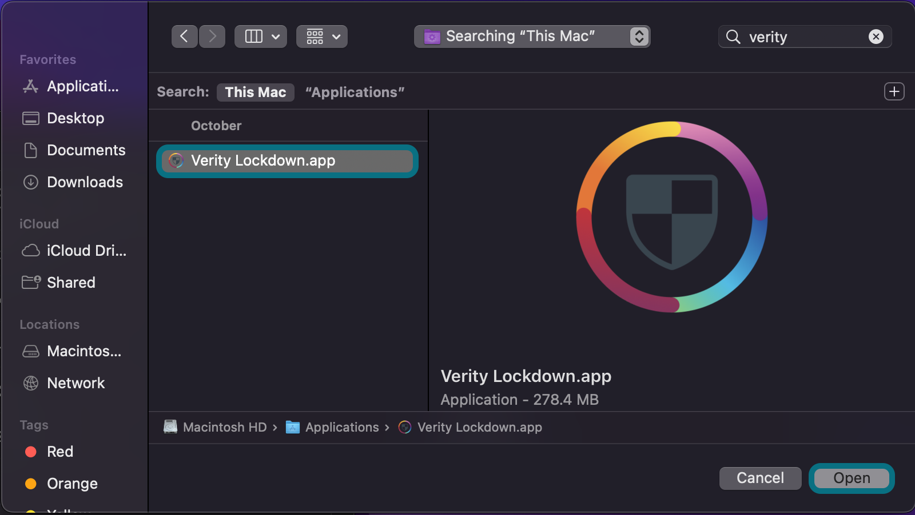
Task: Add a search criterion with the plus button
Action: 894,91
